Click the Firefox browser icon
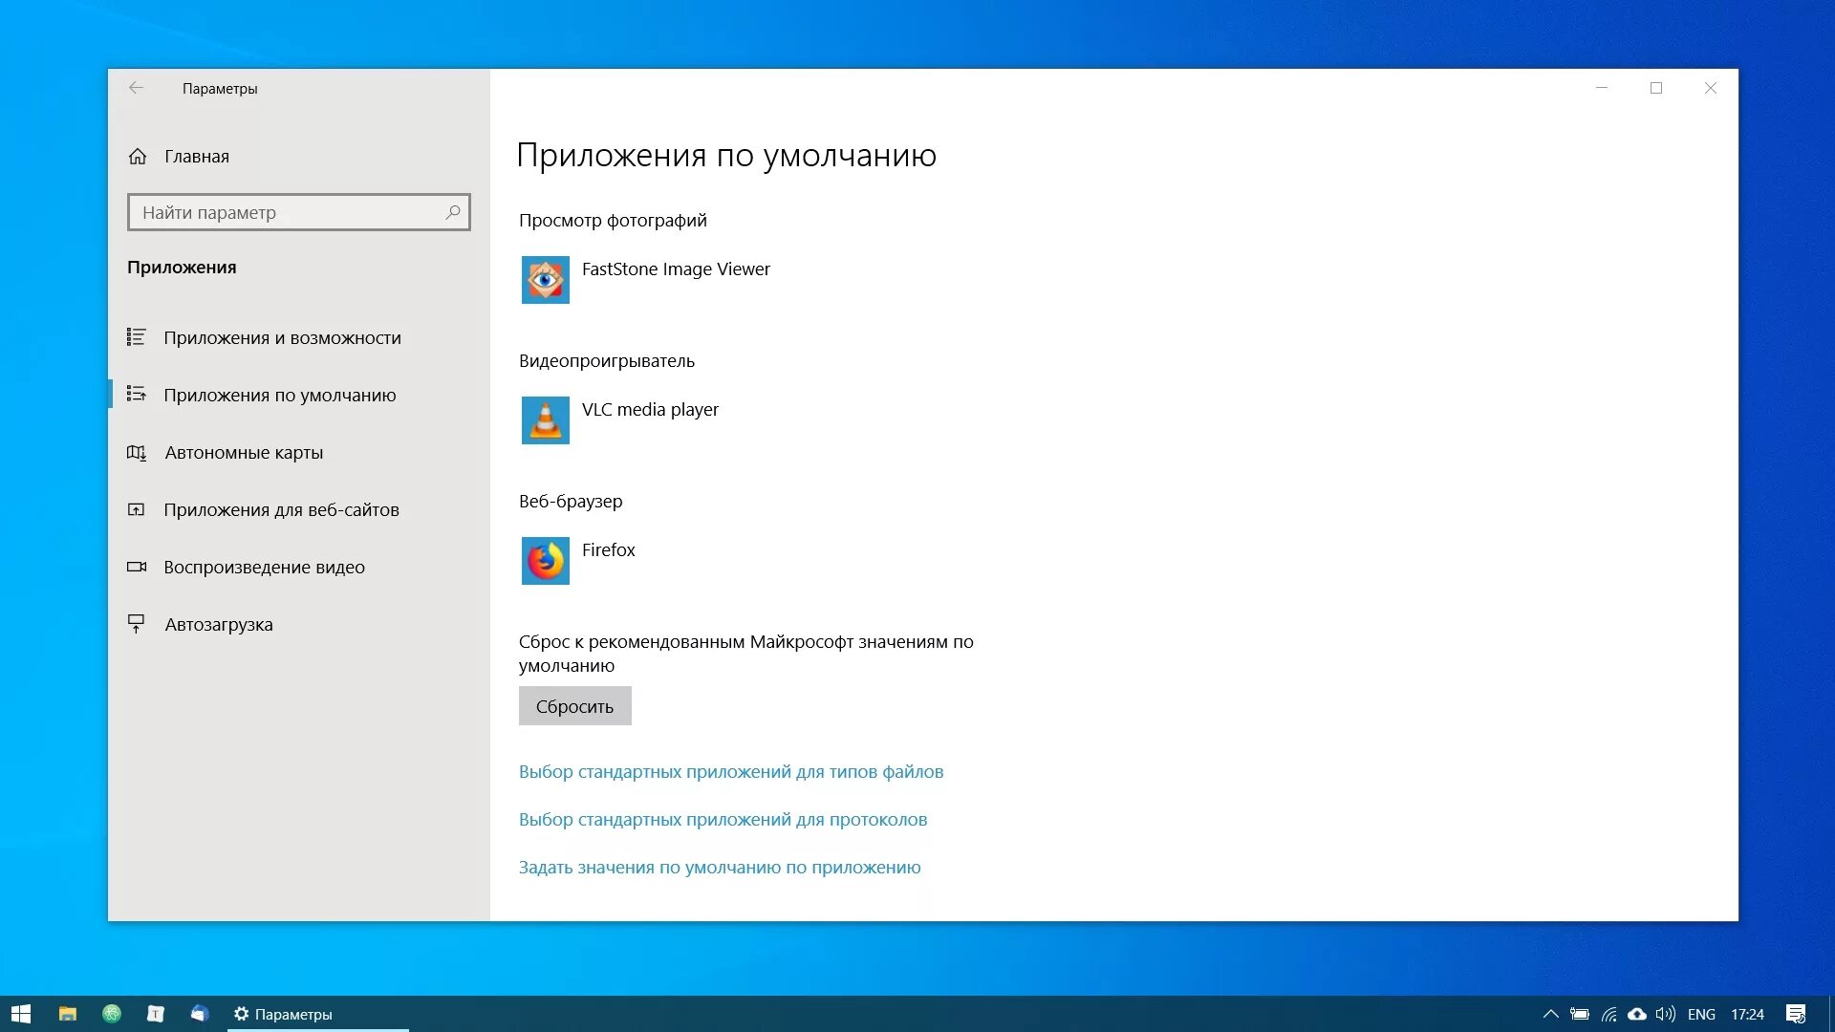 (545, 561)
